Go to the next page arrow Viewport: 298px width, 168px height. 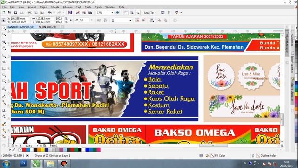point(37,146)
